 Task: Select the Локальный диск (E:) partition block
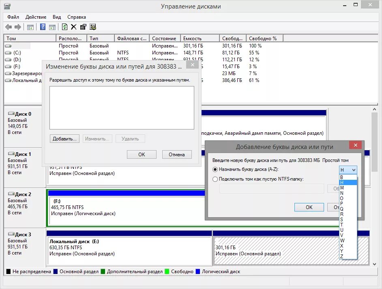point(129,248)
